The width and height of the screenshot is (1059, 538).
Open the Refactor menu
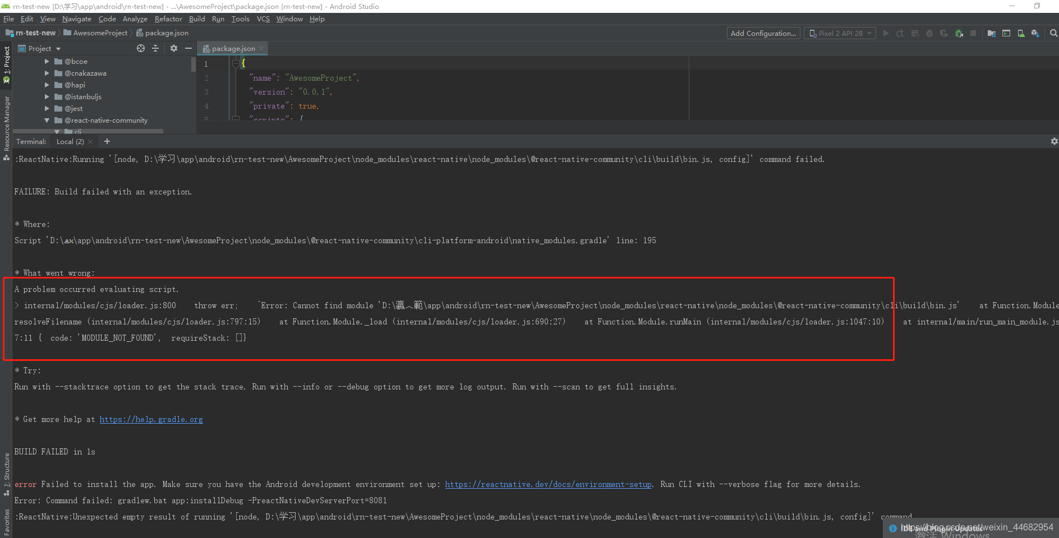pyautogui.click(x=168, y=19)
